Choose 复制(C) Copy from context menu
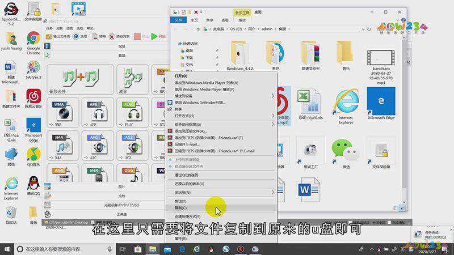This screenshot has width=454, height=255. [x=222, y=208]
